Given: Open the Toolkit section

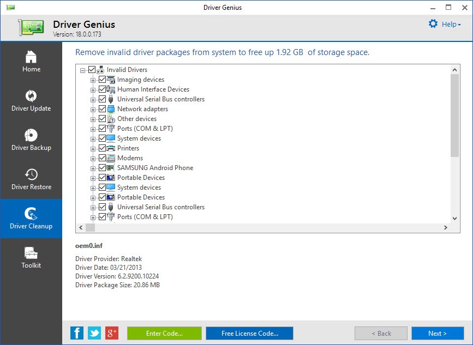Looking at the screenshot, I should click(31, 258).
